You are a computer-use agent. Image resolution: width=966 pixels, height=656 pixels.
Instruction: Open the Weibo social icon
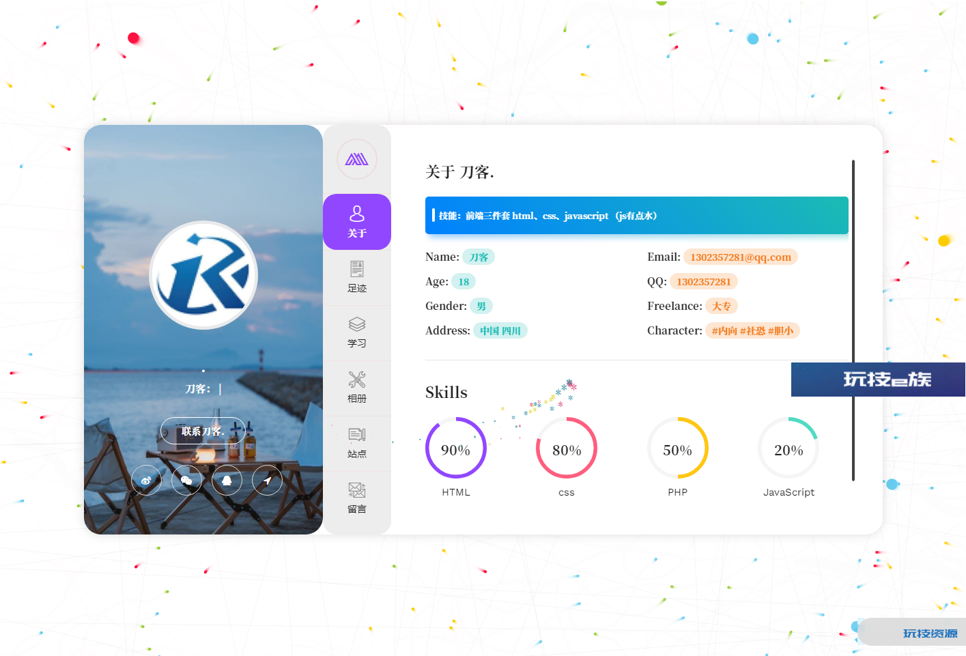(146, 481)
